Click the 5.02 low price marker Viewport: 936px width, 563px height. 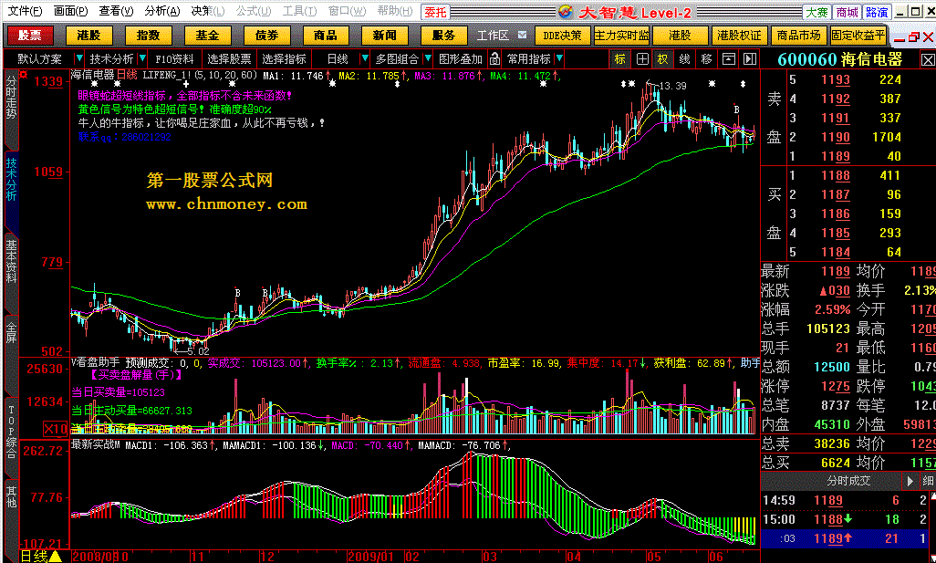tap(198, 351)
